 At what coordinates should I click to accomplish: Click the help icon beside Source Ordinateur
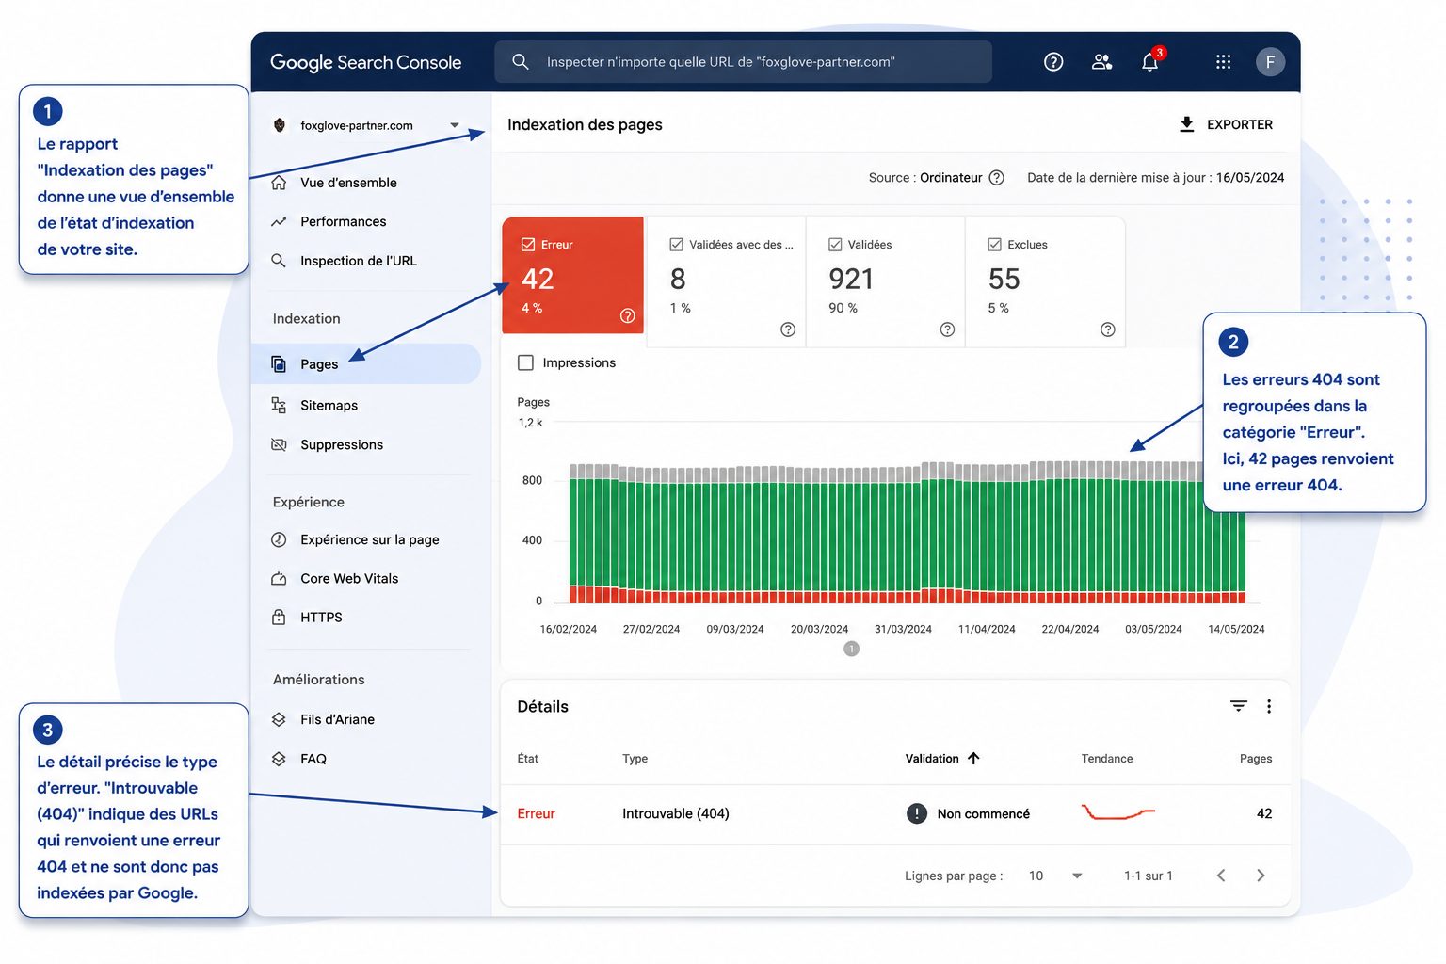997,178
